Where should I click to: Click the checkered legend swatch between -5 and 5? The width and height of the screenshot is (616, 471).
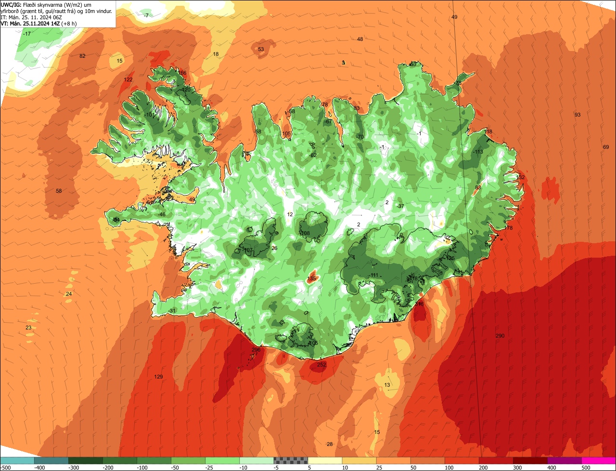tap(291, 460)
